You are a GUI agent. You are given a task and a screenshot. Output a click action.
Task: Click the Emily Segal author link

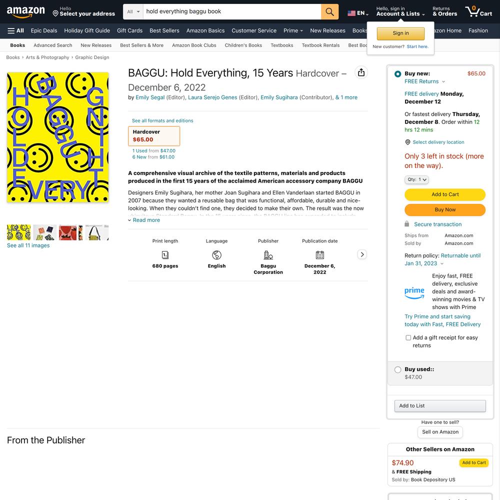pos(150,97)
